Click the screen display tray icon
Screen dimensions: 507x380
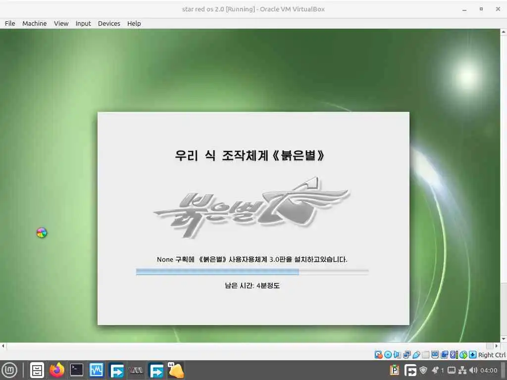coord(452,370)
